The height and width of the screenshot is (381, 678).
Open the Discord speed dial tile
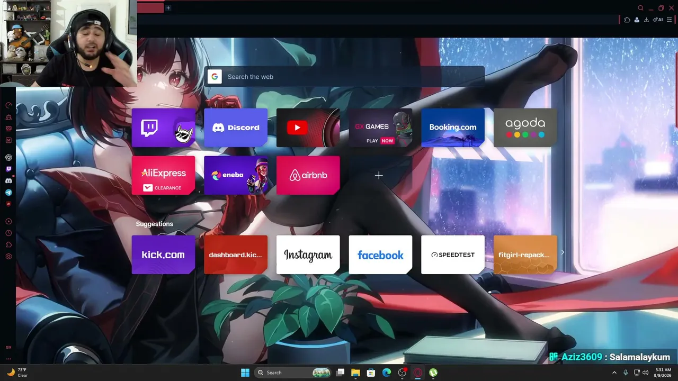click(236, 128)
